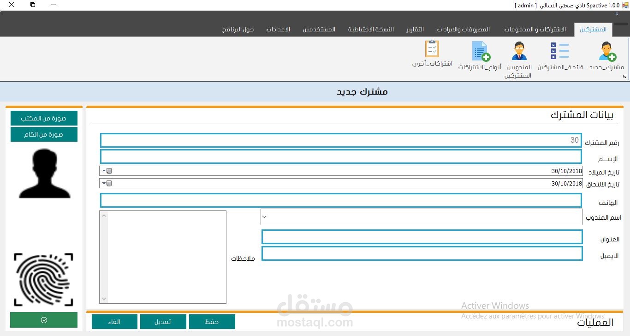Viewport: 630px width, 336px height.
Task: Open the الاعدادات settings tab
Action: click(x=278, y=29)
